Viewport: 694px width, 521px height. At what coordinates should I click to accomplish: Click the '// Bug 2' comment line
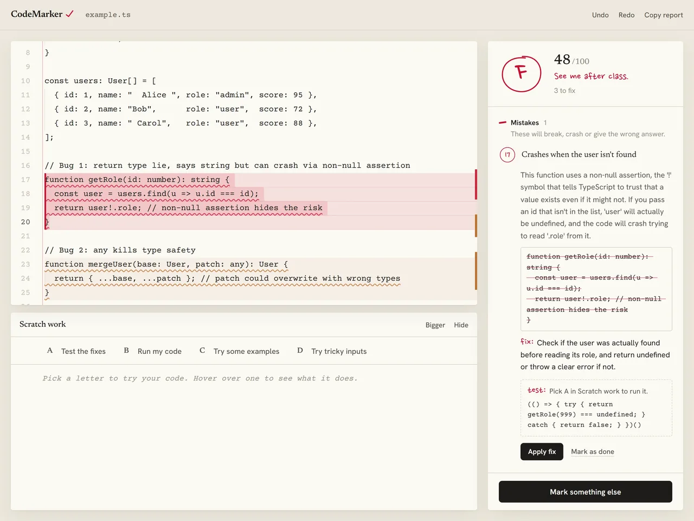coord(120,250)
